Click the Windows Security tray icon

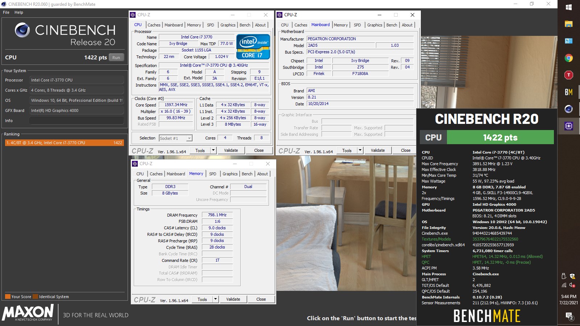click(573, 276)
